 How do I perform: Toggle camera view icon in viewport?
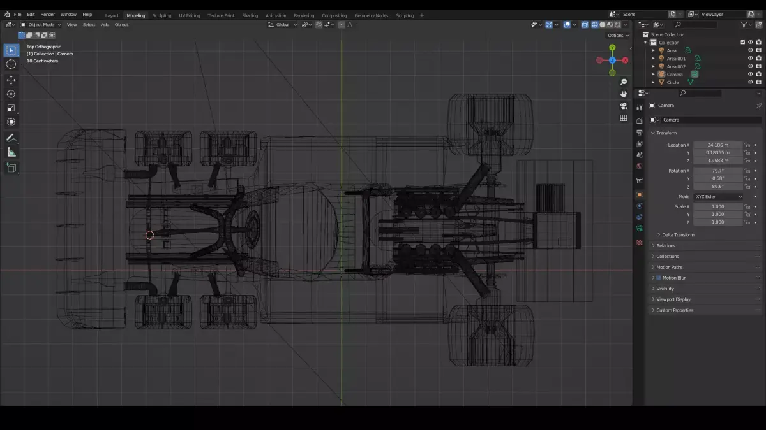click(x=624, y=106)
